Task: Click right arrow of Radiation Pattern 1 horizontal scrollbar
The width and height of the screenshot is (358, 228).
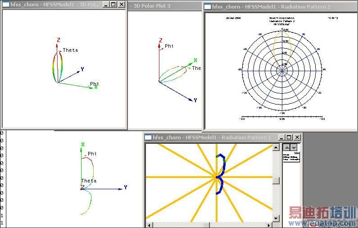Action: pos(269,225)
